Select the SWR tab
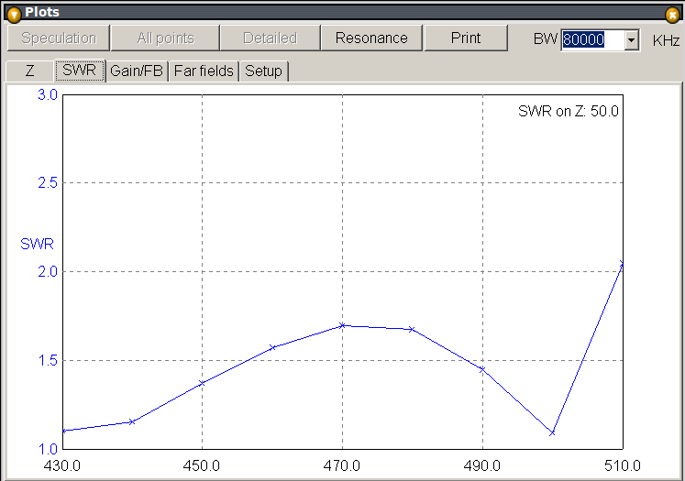This screenshot has width=685, height=481. coord(80,71)
